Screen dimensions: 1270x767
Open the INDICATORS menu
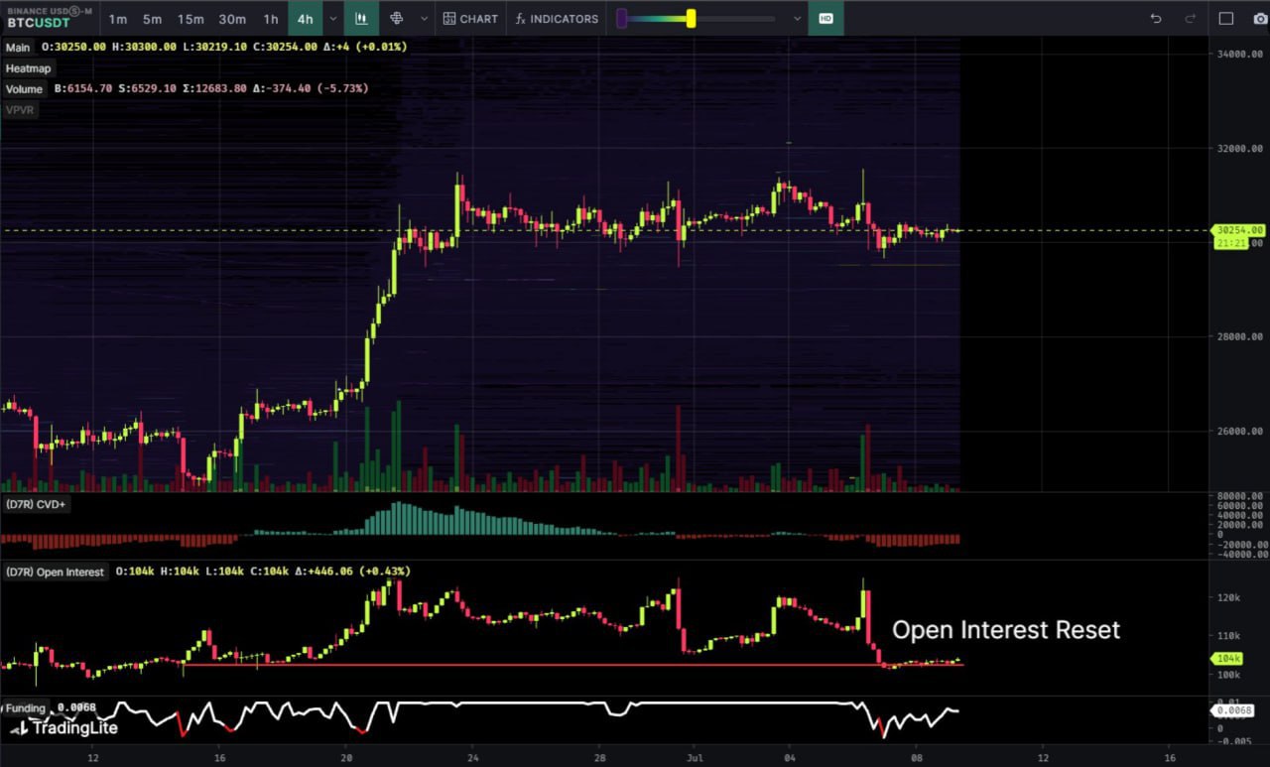558,19
